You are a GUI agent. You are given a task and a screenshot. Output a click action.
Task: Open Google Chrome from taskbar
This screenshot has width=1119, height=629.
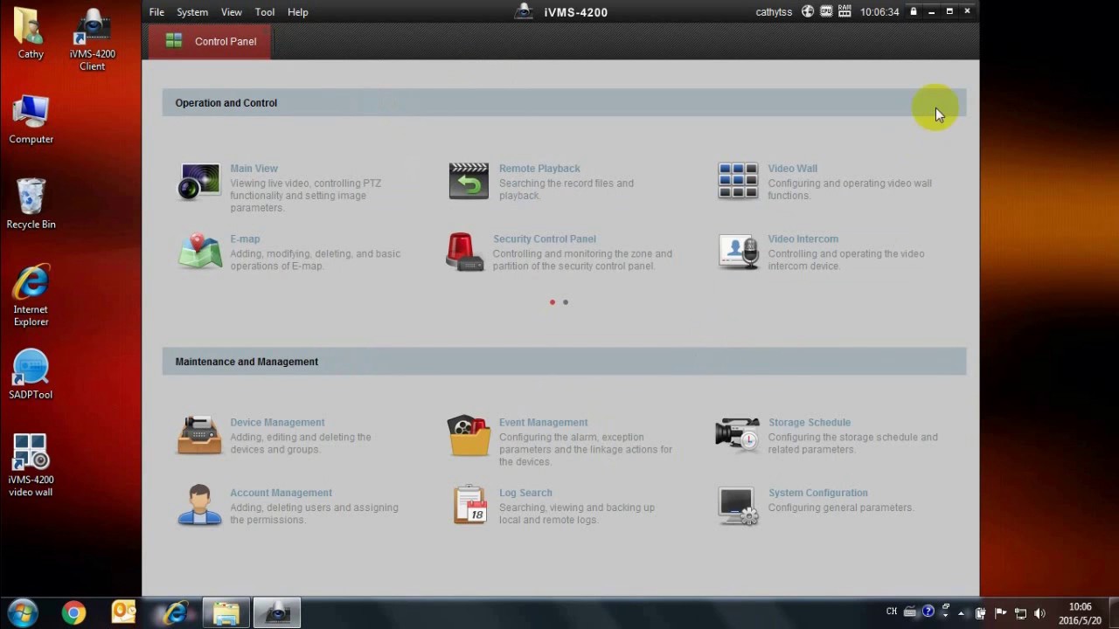73,613
